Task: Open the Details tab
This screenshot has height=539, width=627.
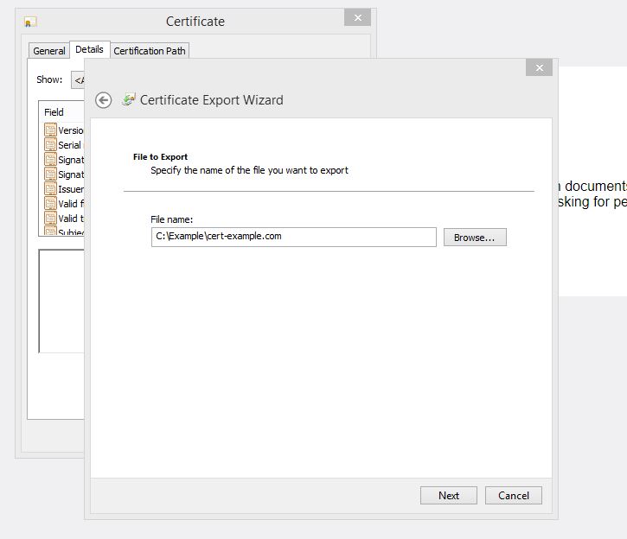Action: 89,50
